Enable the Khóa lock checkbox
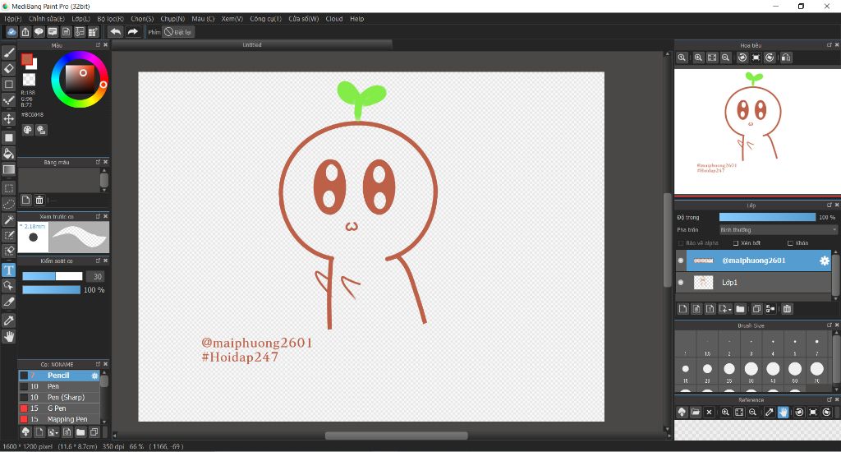The image size is (841, 452). (790, 243)
